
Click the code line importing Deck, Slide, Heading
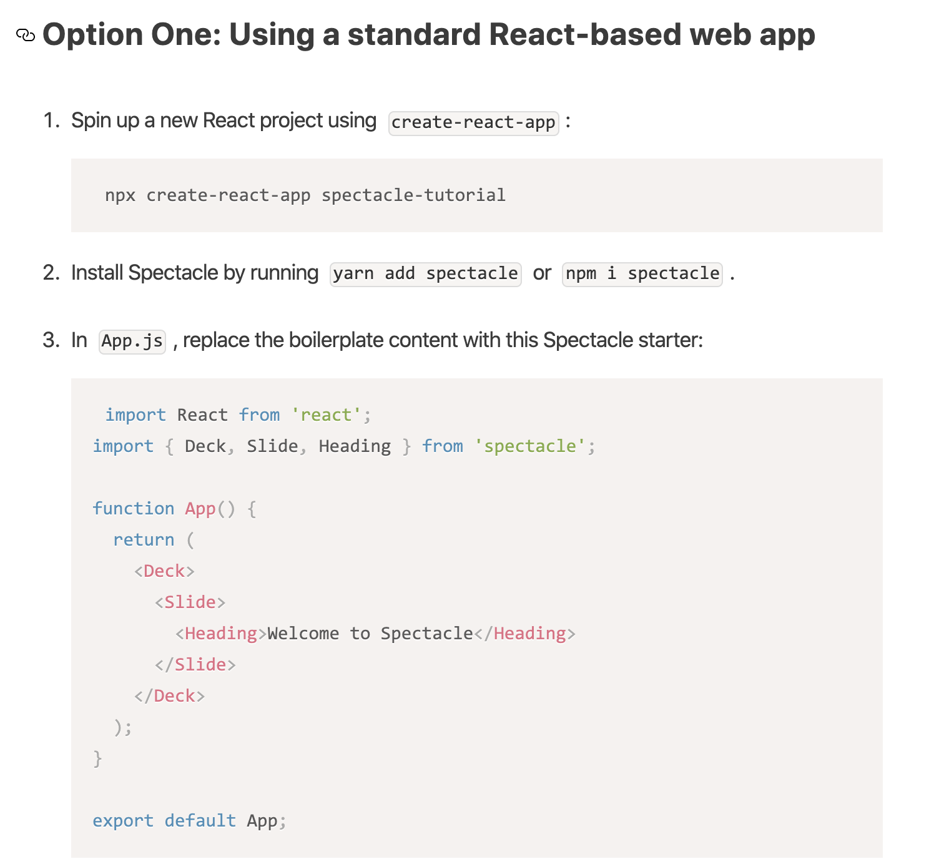(344, 446)
